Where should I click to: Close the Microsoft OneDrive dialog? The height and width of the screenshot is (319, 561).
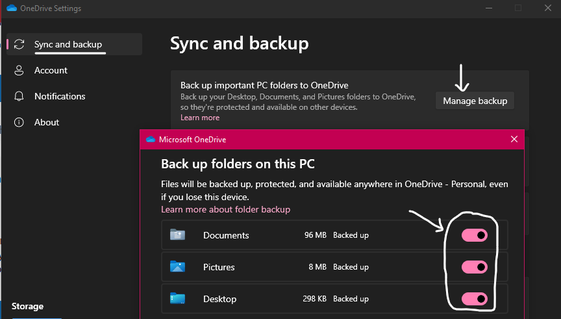click(514, 139)
